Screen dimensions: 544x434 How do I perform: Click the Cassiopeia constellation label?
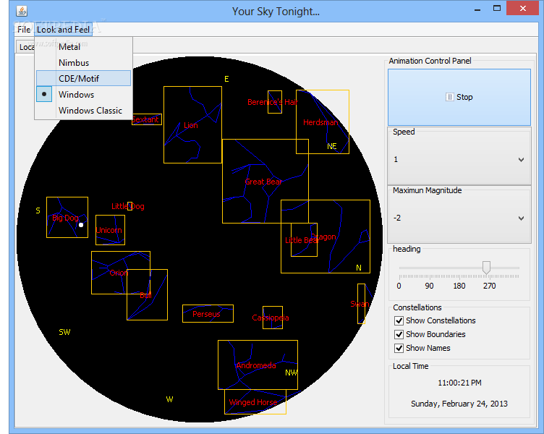(271, 318)
